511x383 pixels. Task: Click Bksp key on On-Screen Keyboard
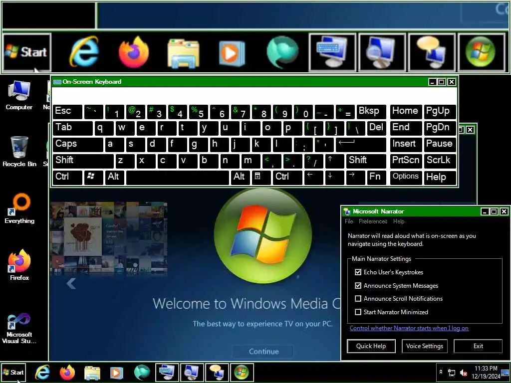tap(371, 112)
